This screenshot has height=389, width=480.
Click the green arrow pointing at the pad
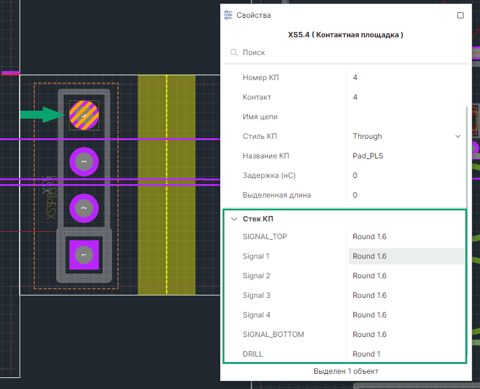(x=42, y=114)
